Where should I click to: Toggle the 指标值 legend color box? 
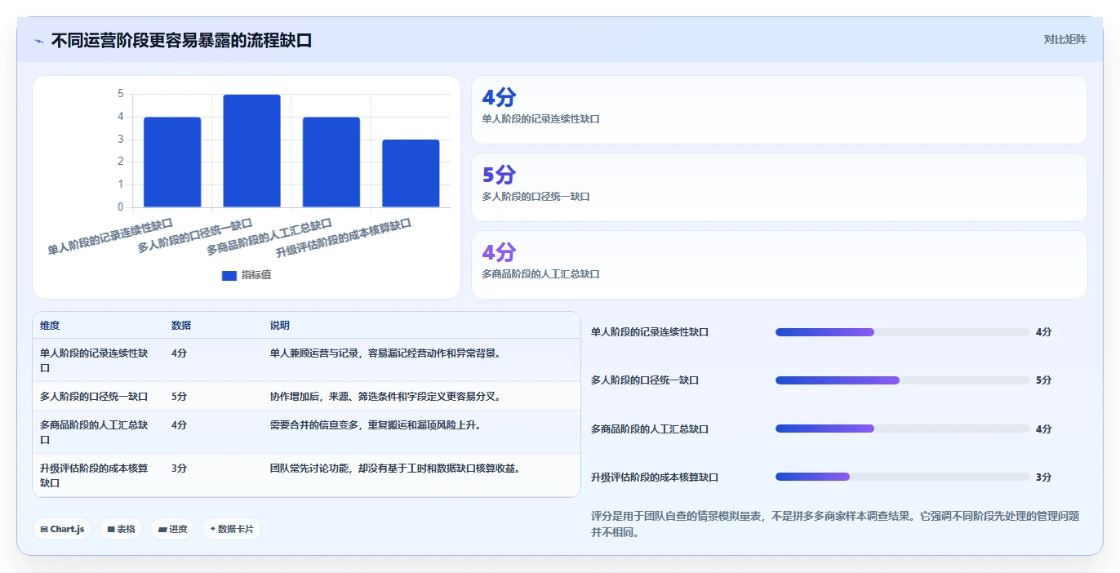(229, 275)
